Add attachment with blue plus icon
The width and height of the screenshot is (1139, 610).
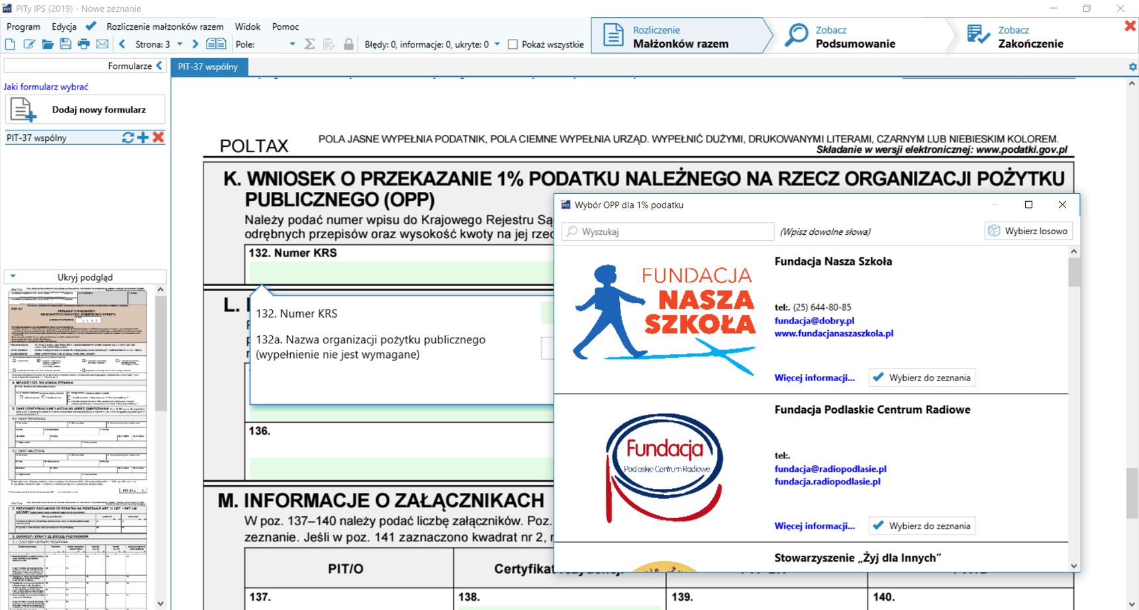point(143,138)
